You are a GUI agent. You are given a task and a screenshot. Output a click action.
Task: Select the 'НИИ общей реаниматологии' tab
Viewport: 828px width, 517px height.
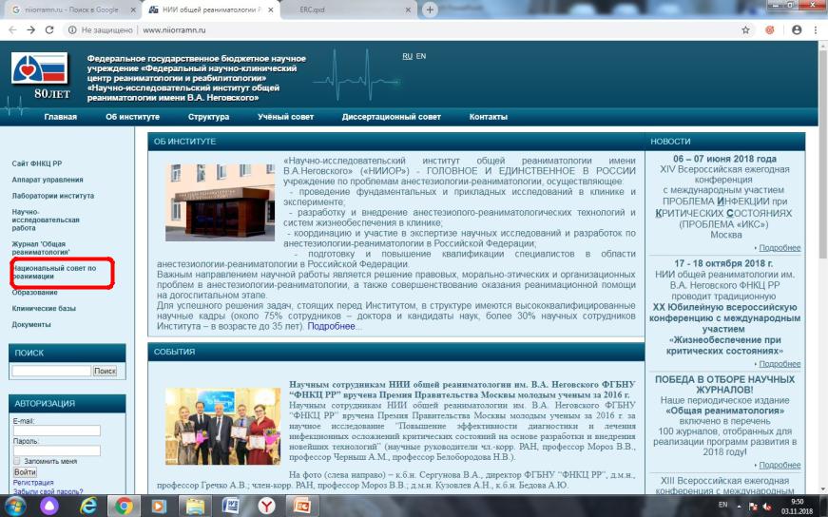[x=210, y=10]
